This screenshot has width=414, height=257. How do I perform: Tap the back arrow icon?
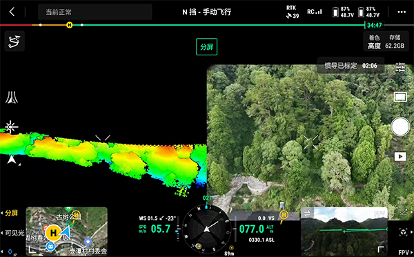(12, 12)
